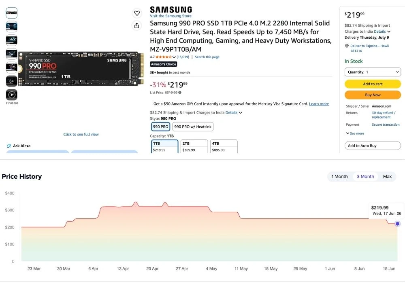The image size is (405, 283).
Task: Change Deliver to Tajmina - Howli address
Action: pos(370,48)
